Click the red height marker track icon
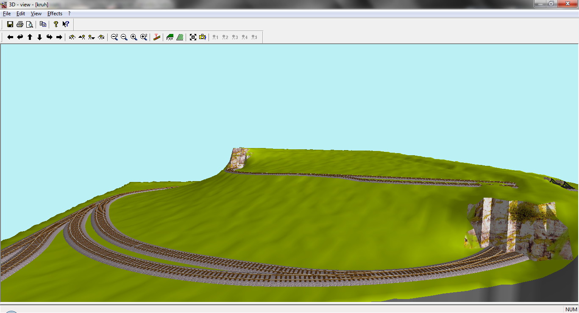Screen dimensions: 579x313 pyautogui.click(x=157, y=37)
